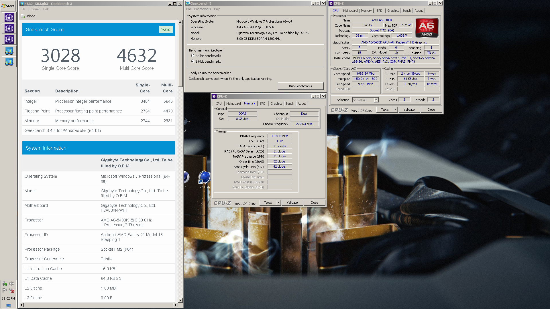This screenshot has height=309, width=550.
Task: Click the Core Voltage 1.632 V value
Action: 402,36
